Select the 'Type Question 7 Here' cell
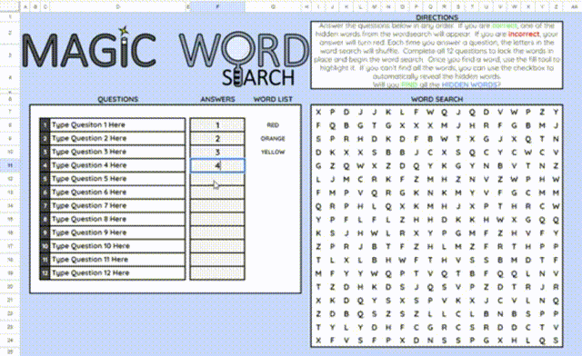The height and width of the screenshot is (356, 582). (x=117, y=206)
